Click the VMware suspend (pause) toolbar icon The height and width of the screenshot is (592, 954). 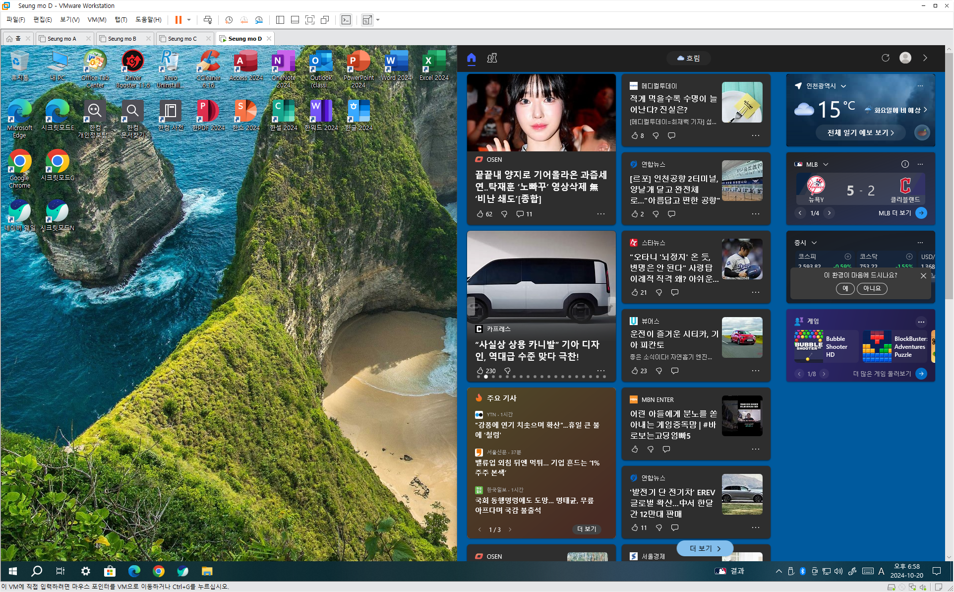(x=178, y=20)
